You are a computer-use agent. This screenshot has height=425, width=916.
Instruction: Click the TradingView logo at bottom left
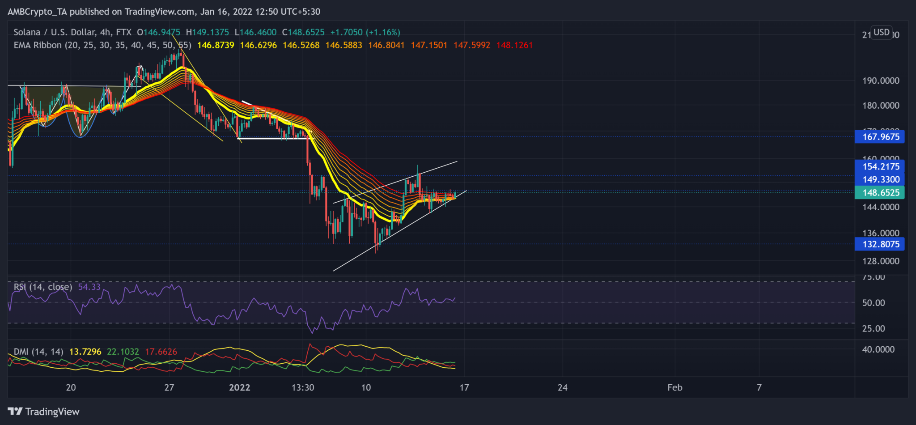click(x=43, y=412)
